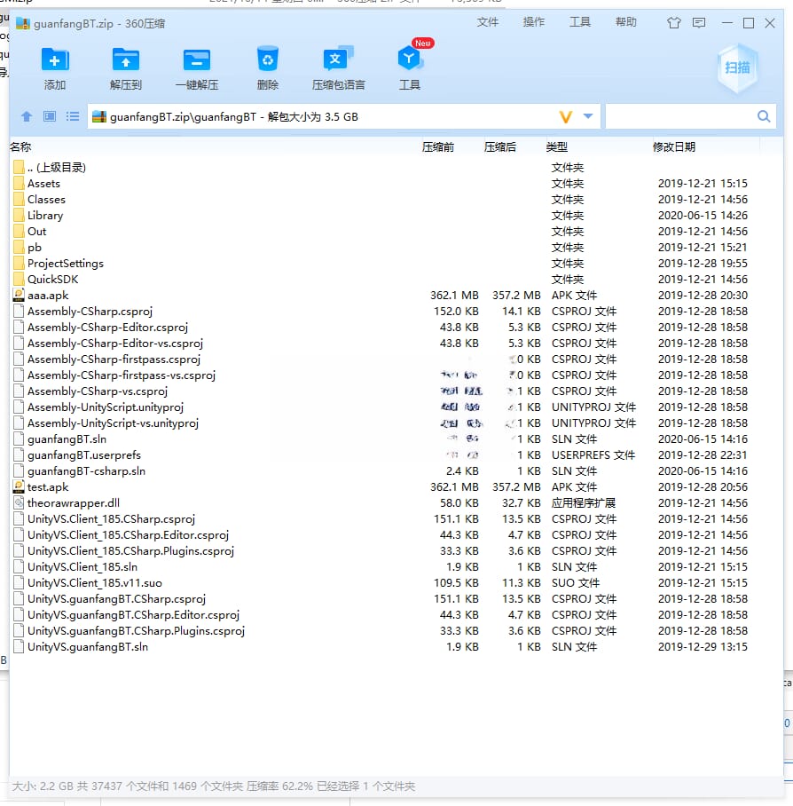Select the Library folder icon

pyautogui.click(x=19, y=216)
